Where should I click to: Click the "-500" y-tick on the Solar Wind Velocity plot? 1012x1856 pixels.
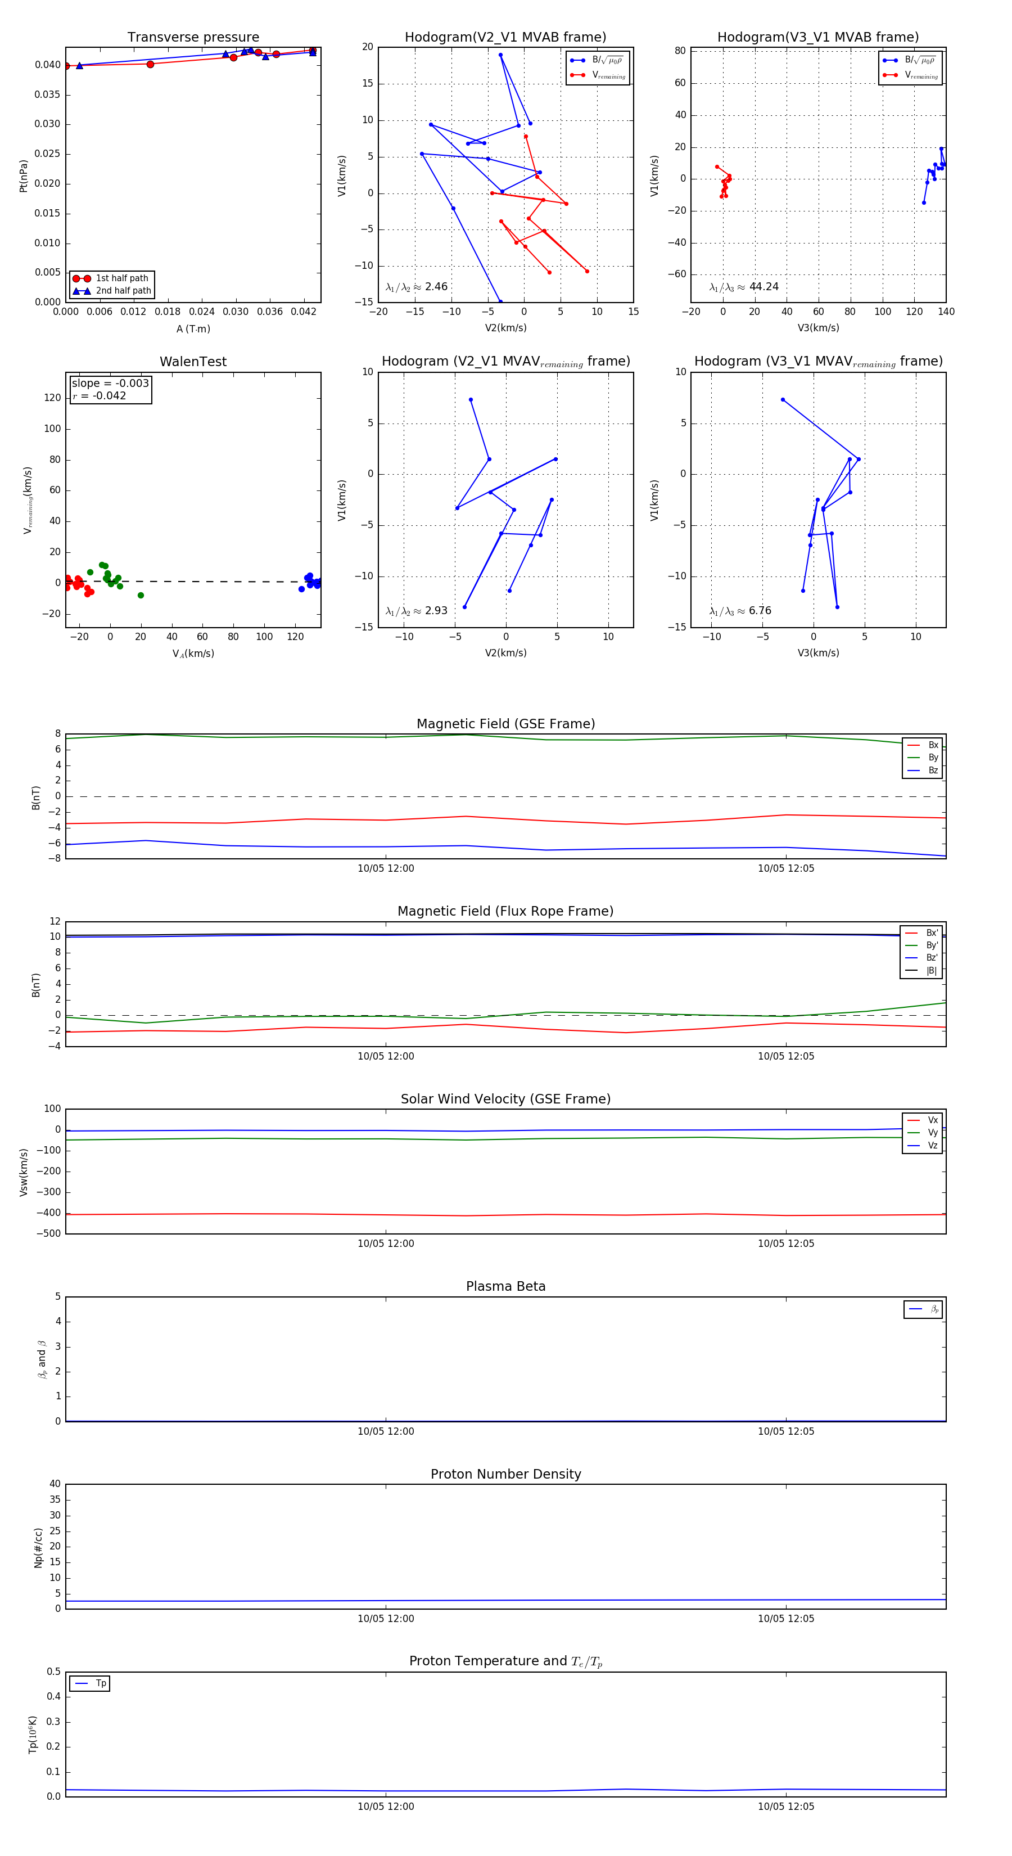point(48,1233)
